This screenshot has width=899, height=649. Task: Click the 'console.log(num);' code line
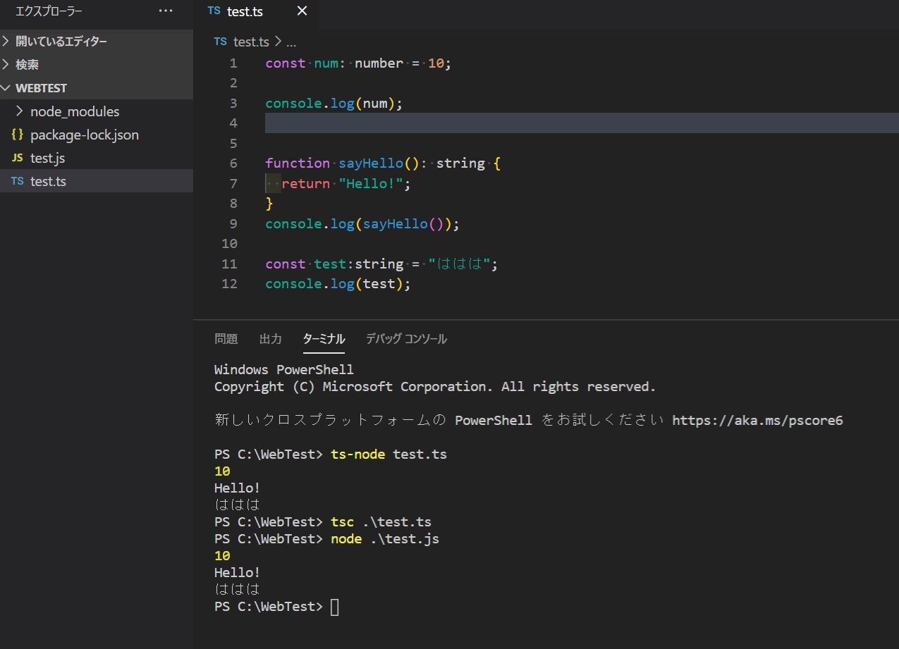(x=334, y=104)
